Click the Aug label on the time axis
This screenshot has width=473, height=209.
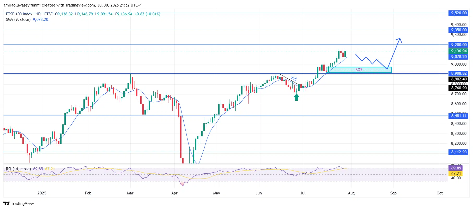click(x=351, y=193)
